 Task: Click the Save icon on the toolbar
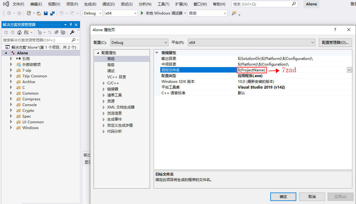pyautogui.click(x=45, y=13)
